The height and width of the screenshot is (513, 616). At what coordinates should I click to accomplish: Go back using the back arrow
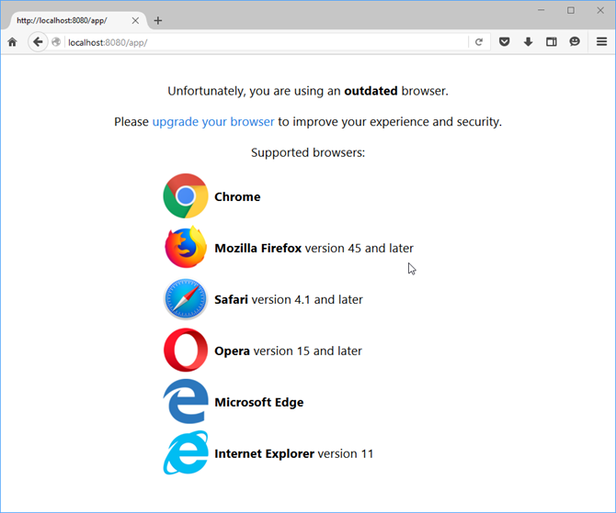(x=38, y=41)
